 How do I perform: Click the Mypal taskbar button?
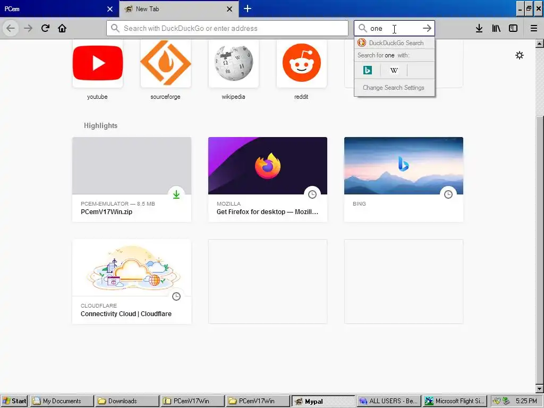(x=323, y=401)
